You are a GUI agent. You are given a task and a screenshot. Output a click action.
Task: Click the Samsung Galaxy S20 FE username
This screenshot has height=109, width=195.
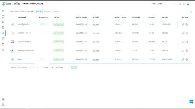click(x=26, y=51)
